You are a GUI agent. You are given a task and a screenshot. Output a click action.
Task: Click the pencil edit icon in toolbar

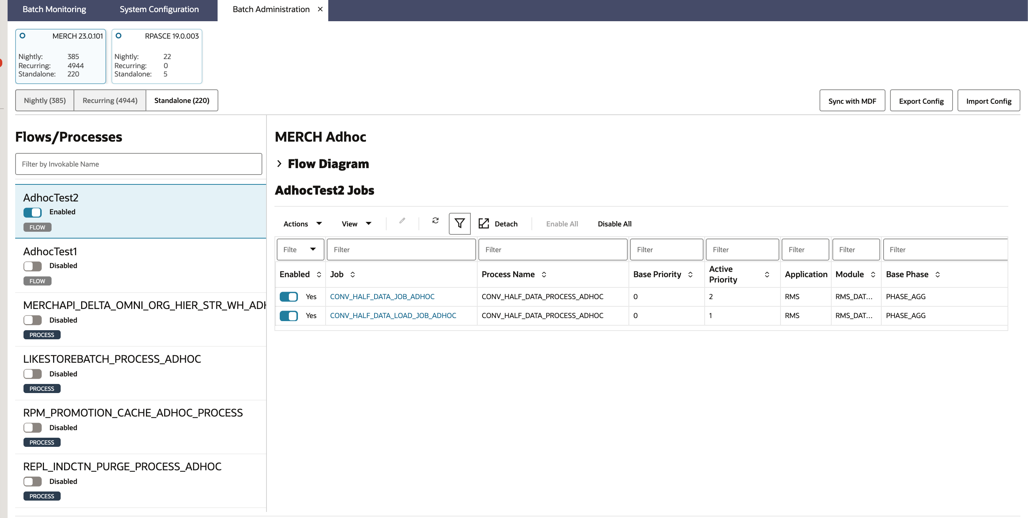(402, 221)
